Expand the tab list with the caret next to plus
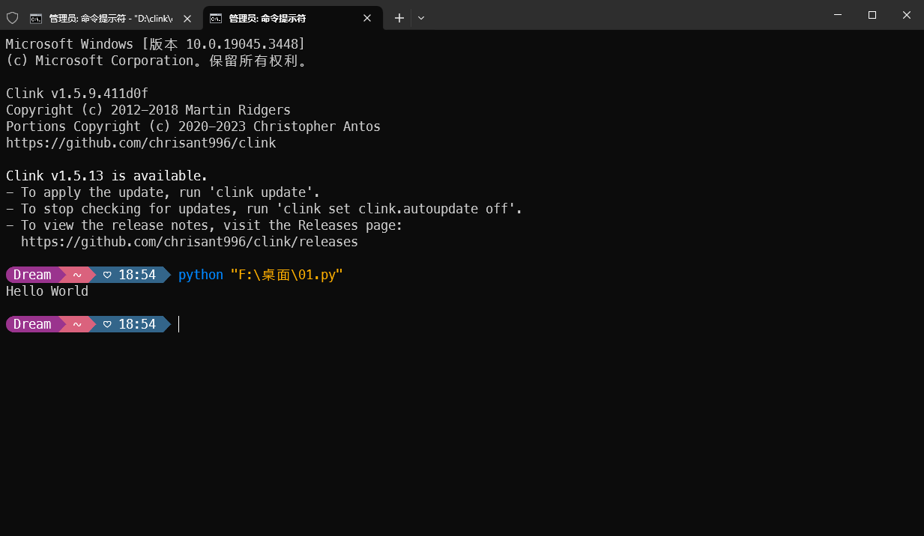The height and width of the screenshot is (536, 924). pyautogui.click(x=421, y=18)
